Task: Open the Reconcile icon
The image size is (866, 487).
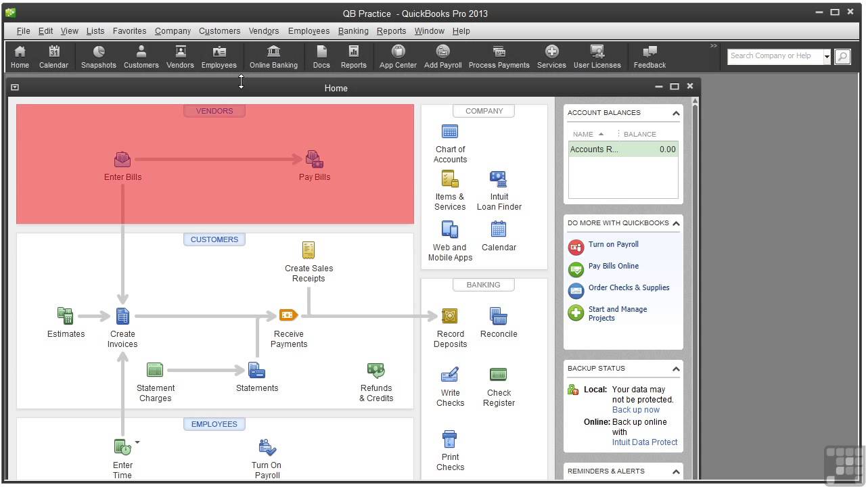Action: tap(499, 316)
